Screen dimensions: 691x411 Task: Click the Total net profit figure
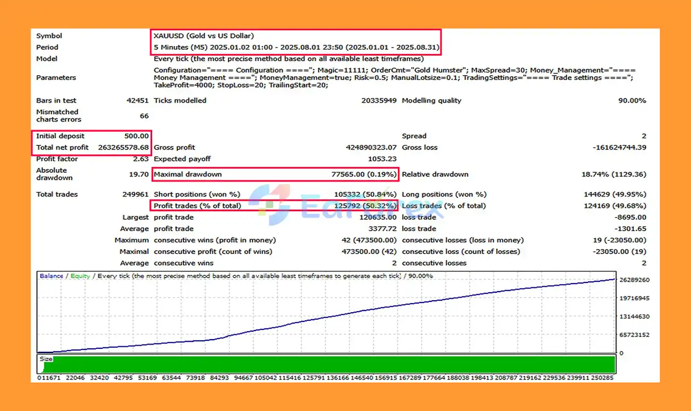pyautogui.click(x=124, y=147)
